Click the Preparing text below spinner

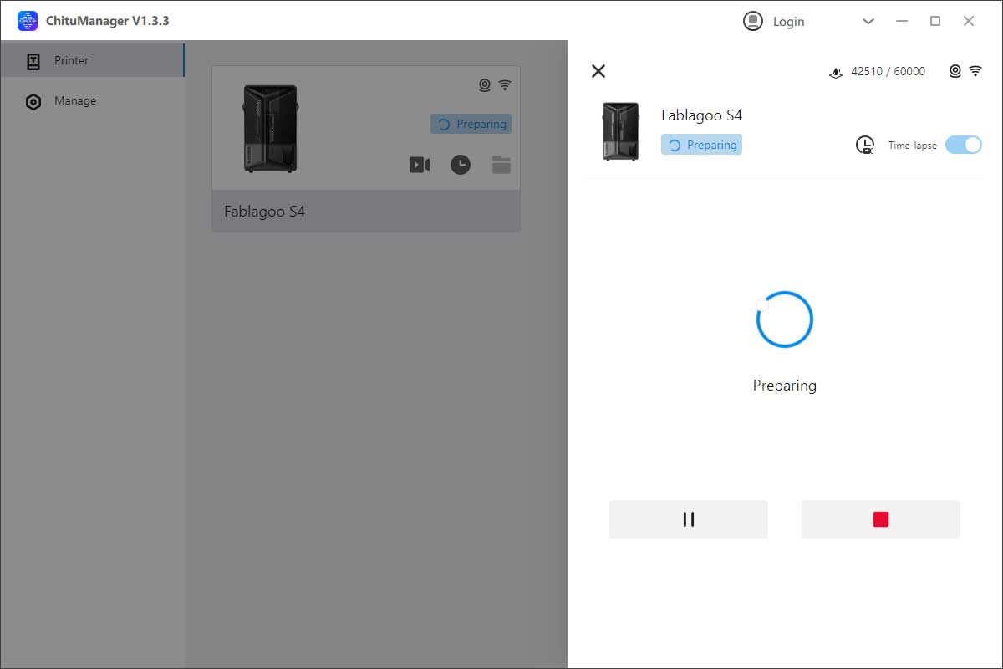[784, 386]
